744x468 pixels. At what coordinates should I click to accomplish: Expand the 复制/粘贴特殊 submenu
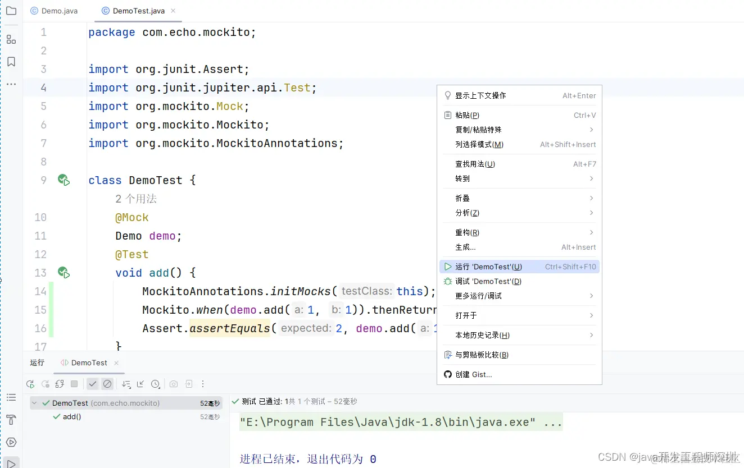[x=519, y=130]
